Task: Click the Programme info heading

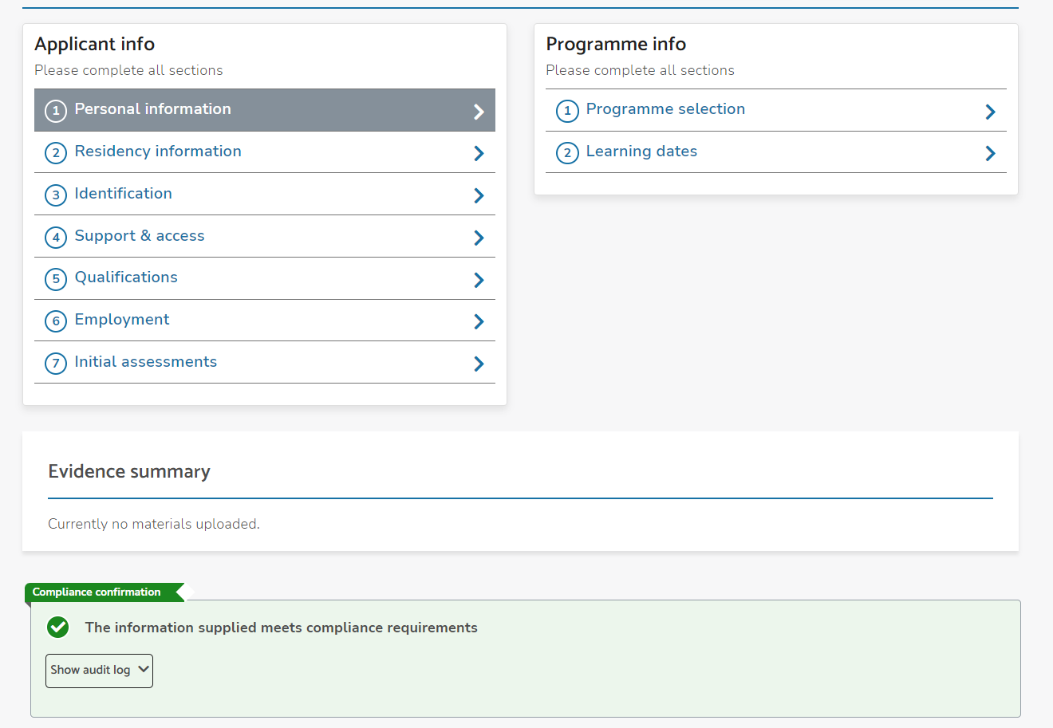Action: tap(616, 44)
